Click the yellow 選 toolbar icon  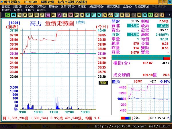pos(42,15)
